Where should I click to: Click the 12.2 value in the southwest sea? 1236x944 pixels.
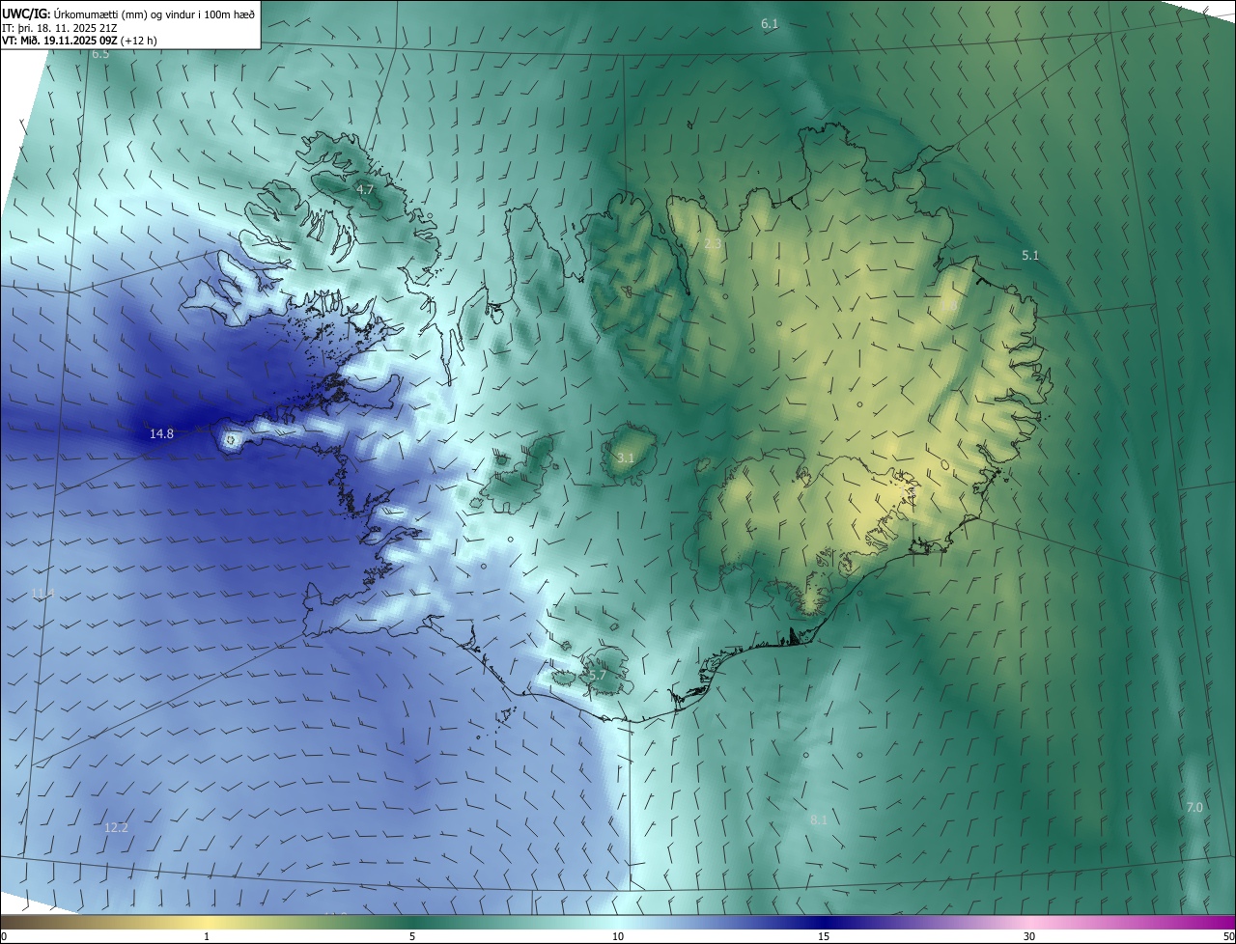(116, 827)
